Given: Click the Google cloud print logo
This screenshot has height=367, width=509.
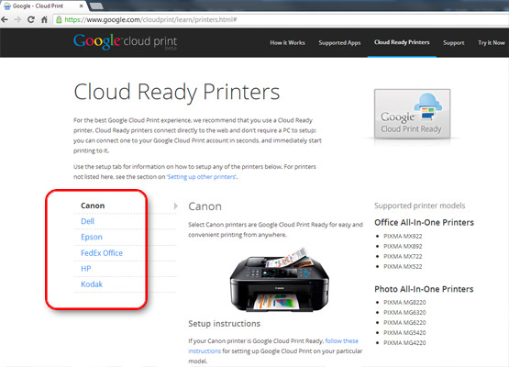Looking at the screenshot, I should click(x=126, y=42).
